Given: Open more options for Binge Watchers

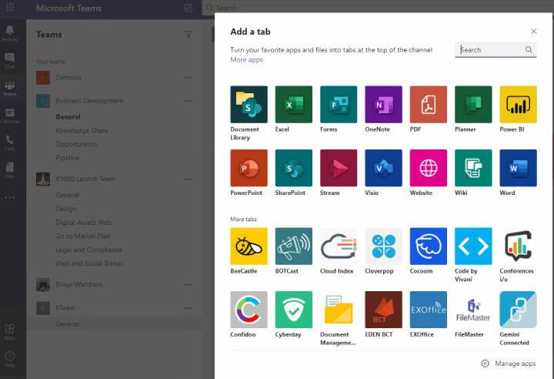Looking at the screenshot, I should 189,285.
